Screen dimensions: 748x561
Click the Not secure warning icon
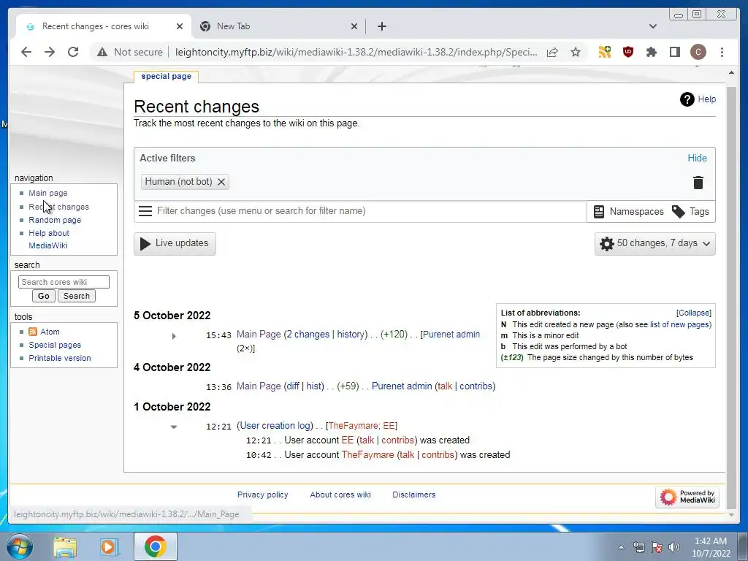pyautogui.click(x=102, y=52)
